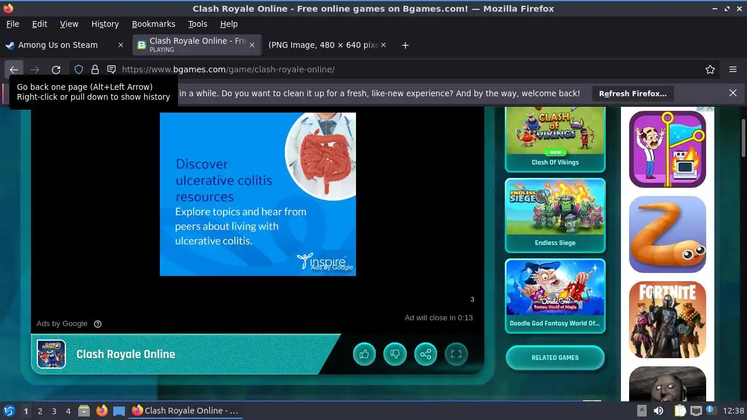
Task: Click the orange snake game ad icon
Action: tap(668, 235)
